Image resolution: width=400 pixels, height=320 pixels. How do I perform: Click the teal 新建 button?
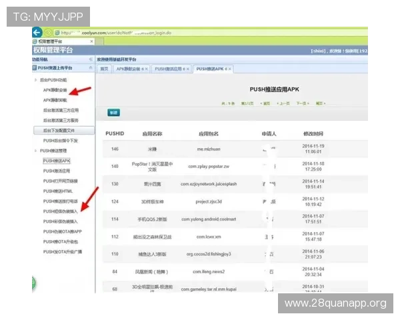point(114,113)
